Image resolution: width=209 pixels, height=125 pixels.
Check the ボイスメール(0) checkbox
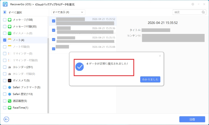[5, 33]
